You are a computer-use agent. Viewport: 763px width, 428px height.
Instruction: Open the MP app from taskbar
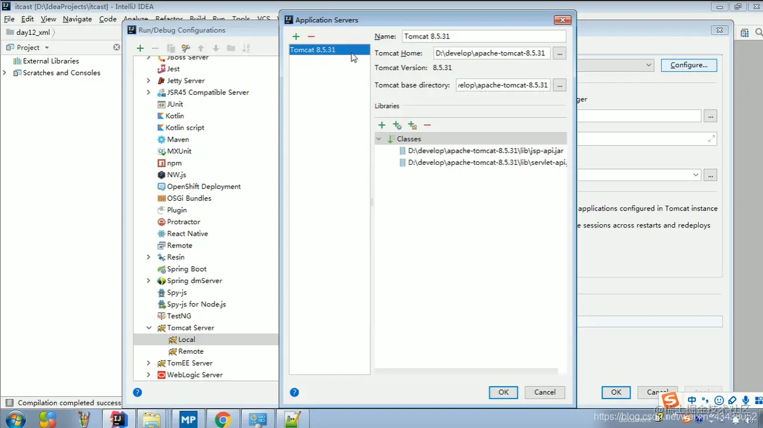(188, 419)
